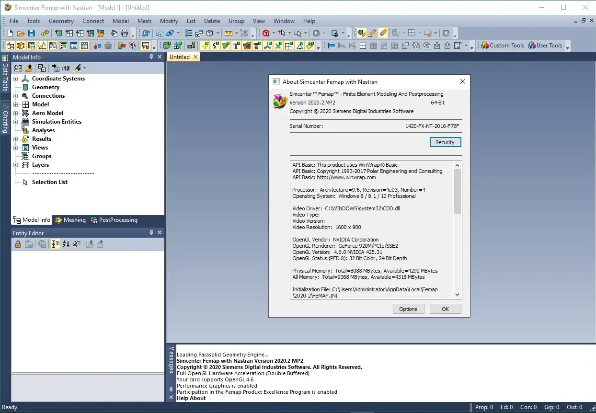The image size is (596, 413).
Task: Click 'Help About' line in Messages pane
Action: [x=191, y=398]
